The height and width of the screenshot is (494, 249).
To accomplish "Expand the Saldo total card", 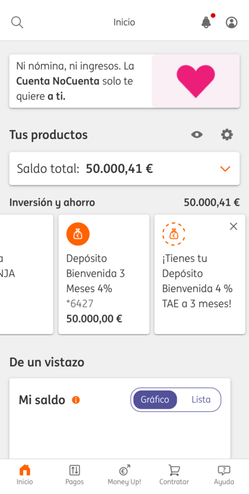I will click(x=124, y=169).
